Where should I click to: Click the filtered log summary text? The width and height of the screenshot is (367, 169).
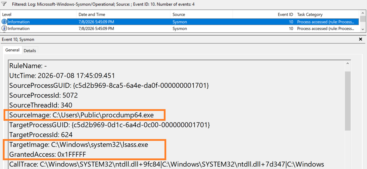pos(103,4)
